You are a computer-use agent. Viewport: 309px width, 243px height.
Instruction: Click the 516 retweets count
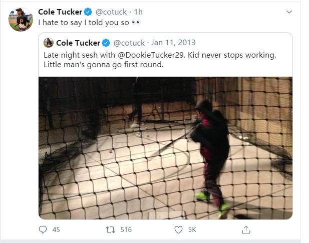click(x=126, y=229)
